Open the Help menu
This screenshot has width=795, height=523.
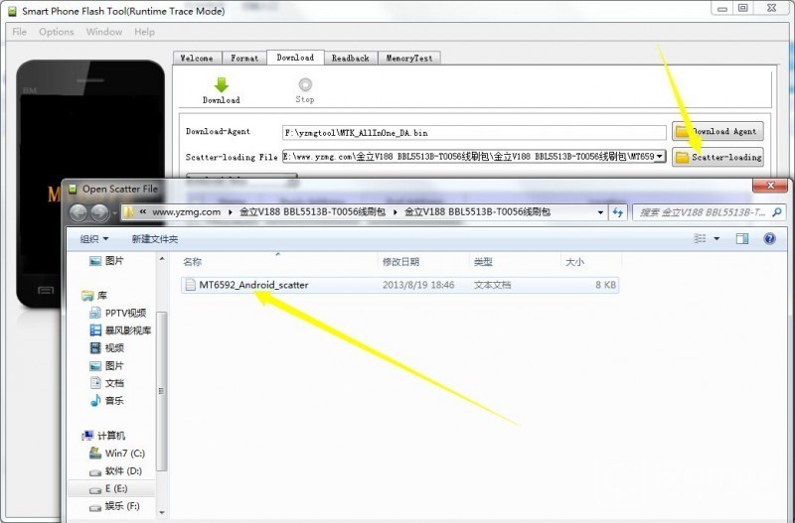coord(144,32)
